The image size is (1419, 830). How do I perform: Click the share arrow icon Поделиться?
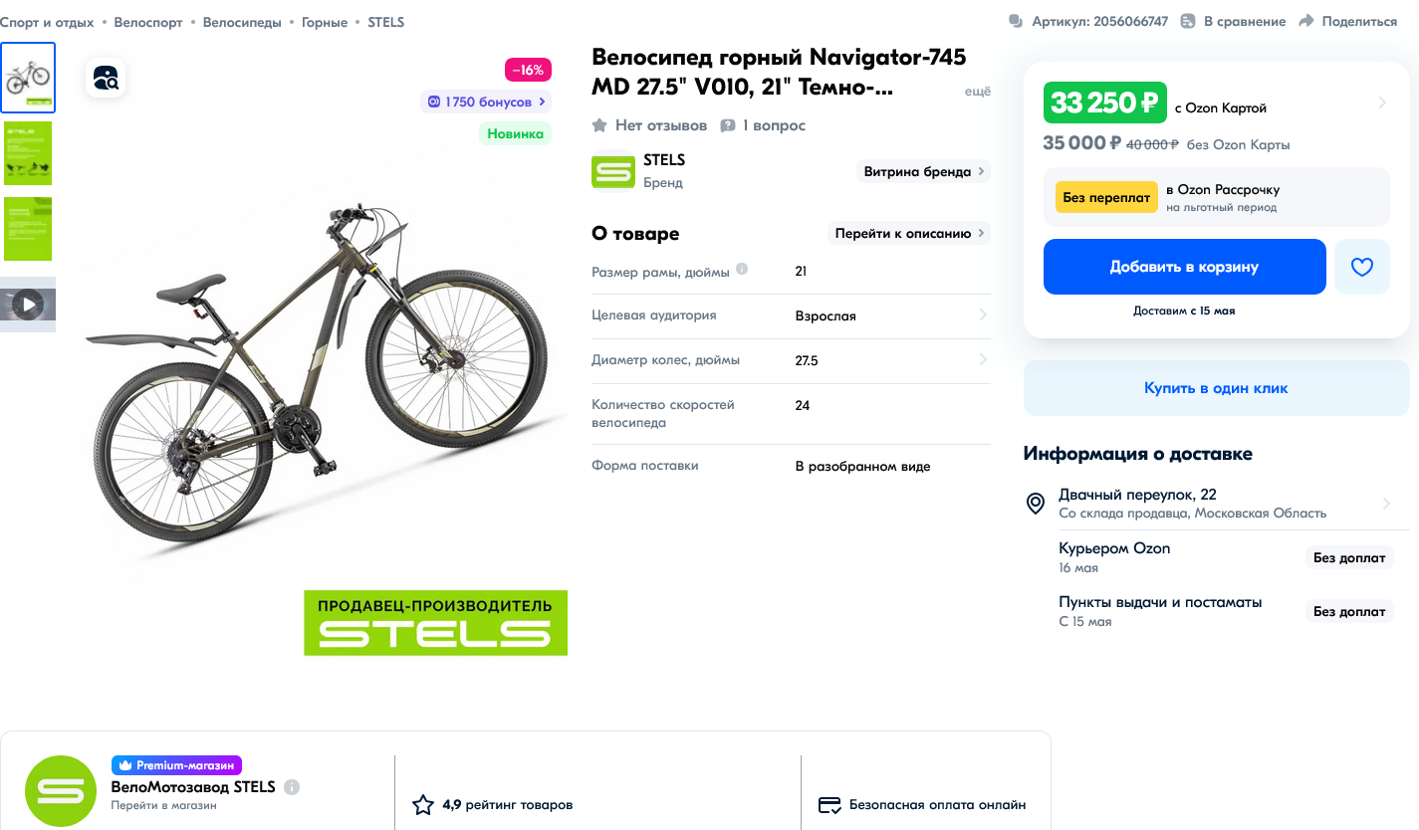click(1307, 21)
